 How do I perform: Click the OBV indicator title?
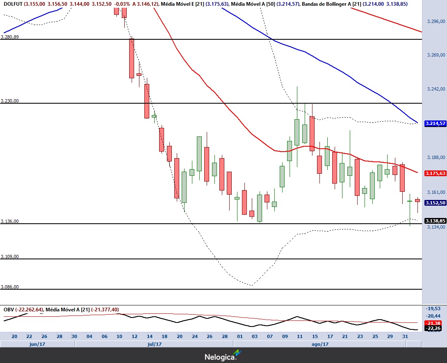(x=9, y=309)
